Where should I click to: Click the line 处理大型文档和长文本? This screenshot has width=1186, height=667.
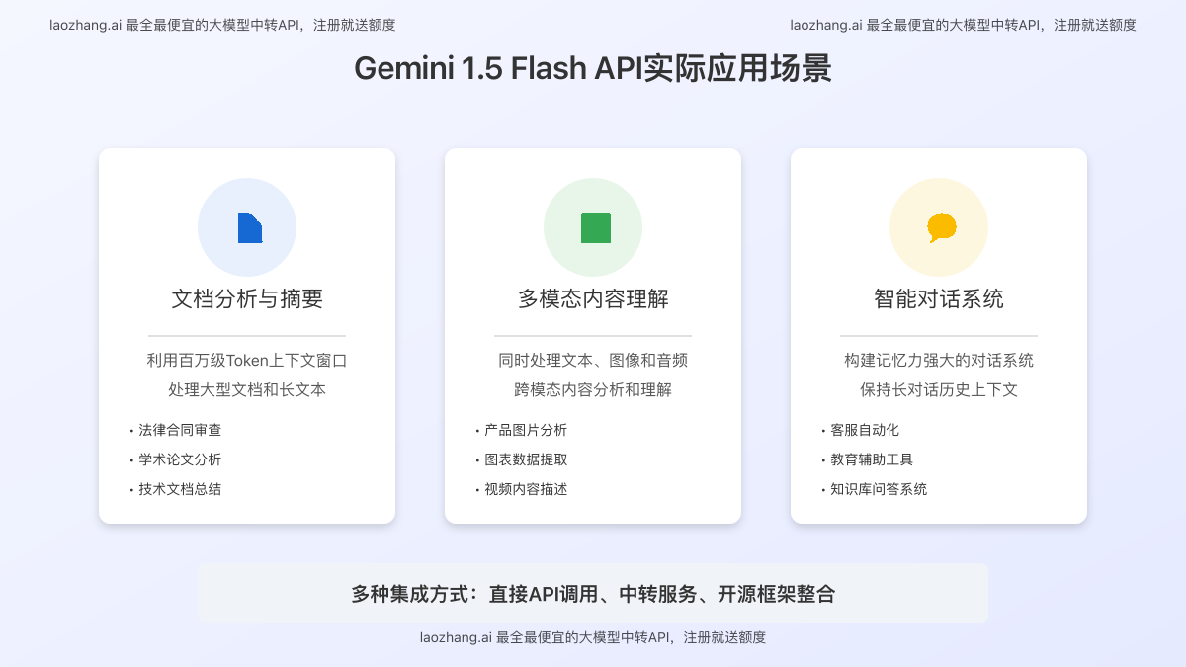247,390
